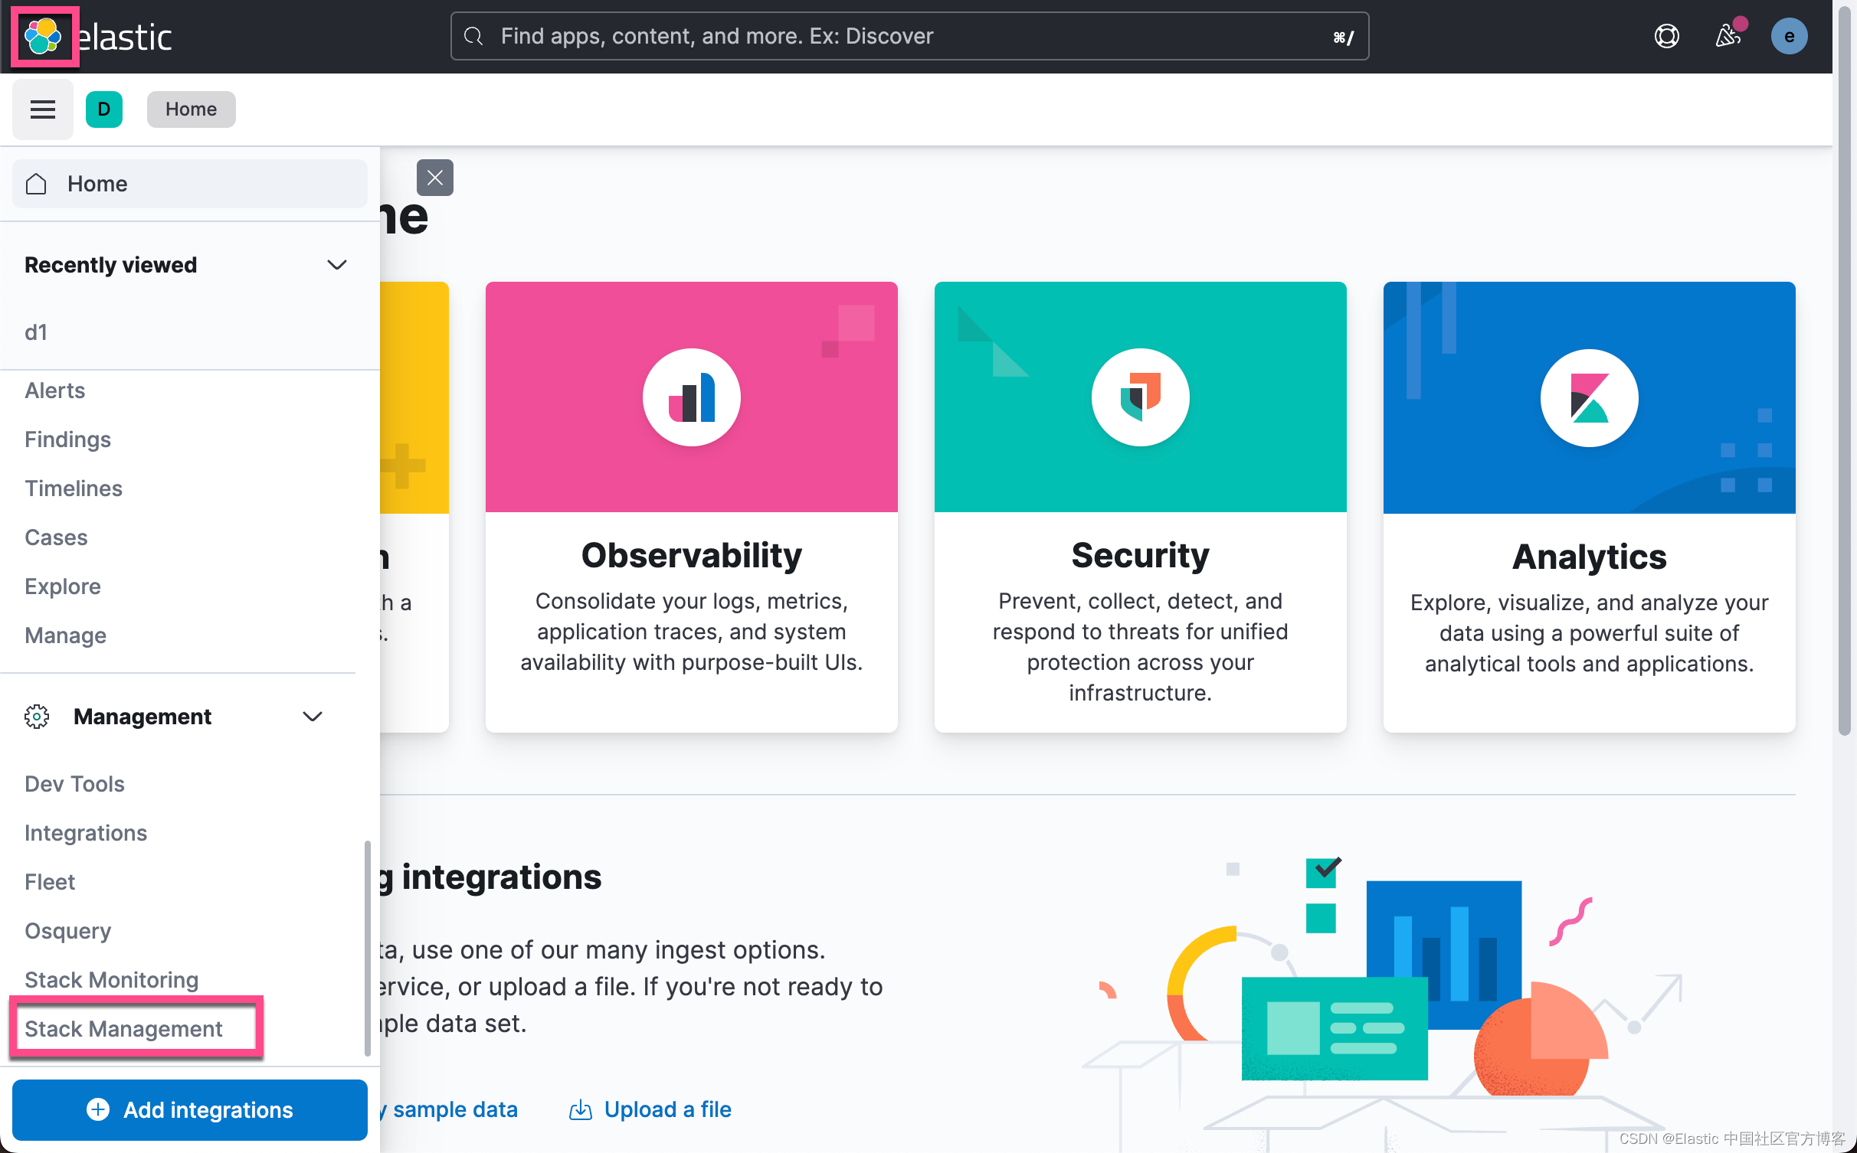Screen dimensions: 1857x1153
Task: Click the Fleet management item
Action: (x=49, y=880)
